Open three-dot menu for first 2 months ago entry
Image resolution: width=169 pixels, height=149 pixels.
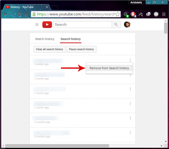click(x=130, y=118)
